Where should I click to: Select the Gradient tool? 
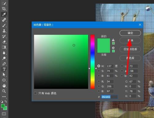[4, 47]
